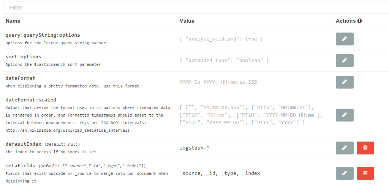Edit the dateFormat:scaled setting

pos(345,115)
